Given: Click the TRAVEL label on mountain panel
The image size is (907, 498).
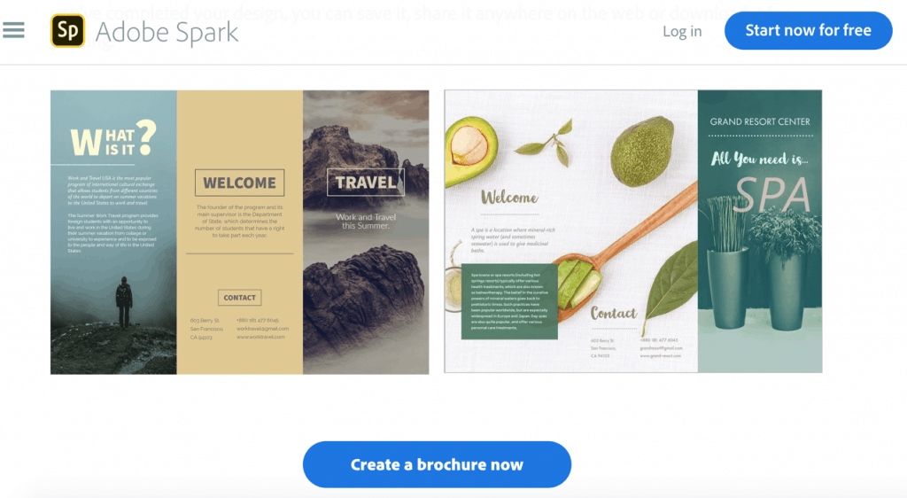Looking at the screenshot, I should point(366,183).
